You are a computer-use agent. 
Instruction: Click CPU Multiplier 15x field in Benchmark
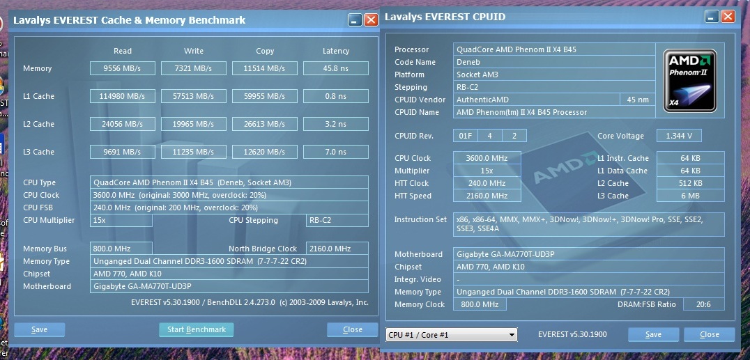pos(121,220)
